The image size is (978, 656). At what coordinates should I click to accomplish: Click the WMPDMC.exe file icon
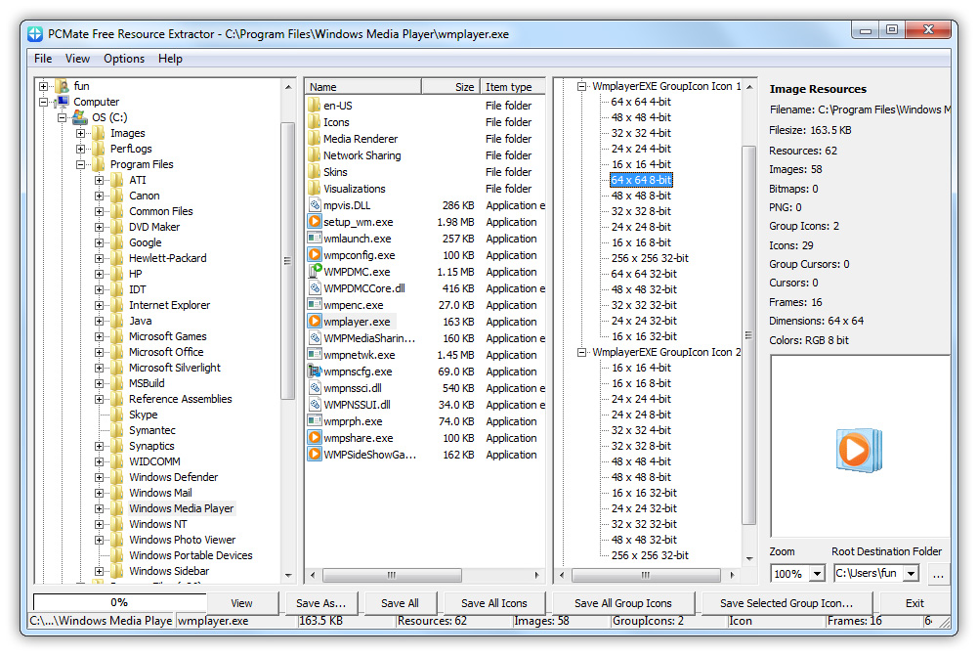315,272
